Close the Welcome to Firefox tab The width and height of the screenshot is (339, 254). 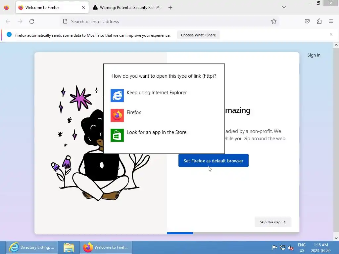[83, 7]
